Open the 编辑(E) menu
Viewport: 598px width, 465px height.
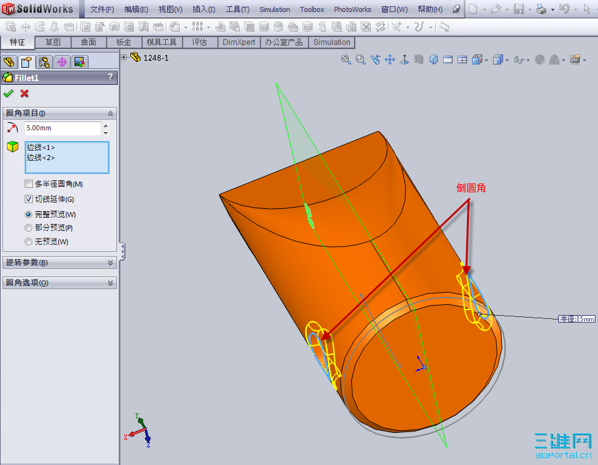pos(136,9)
